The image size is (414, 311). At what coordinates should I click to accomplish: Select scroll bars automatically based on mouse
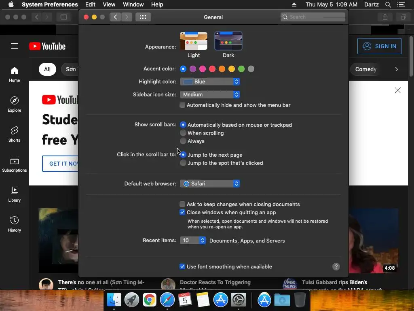pyautogui.click(x=183, y=125)
